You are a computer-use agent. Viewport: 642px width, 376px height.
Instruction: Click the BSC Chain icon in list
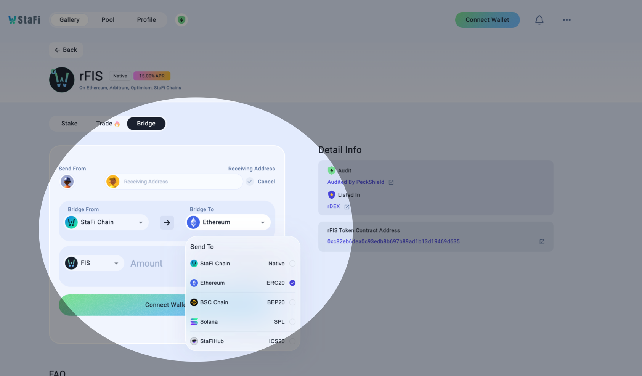click(x=194, y=302)
